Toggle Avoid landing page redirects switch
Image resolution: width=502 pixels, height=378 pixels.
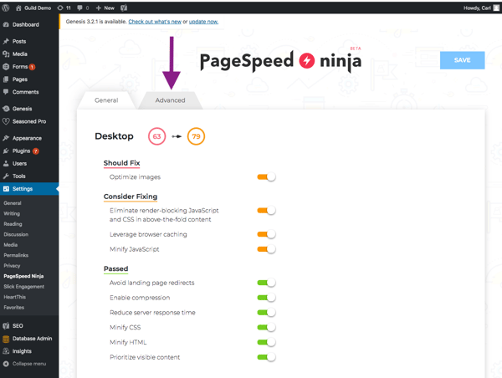coord(266,283)
